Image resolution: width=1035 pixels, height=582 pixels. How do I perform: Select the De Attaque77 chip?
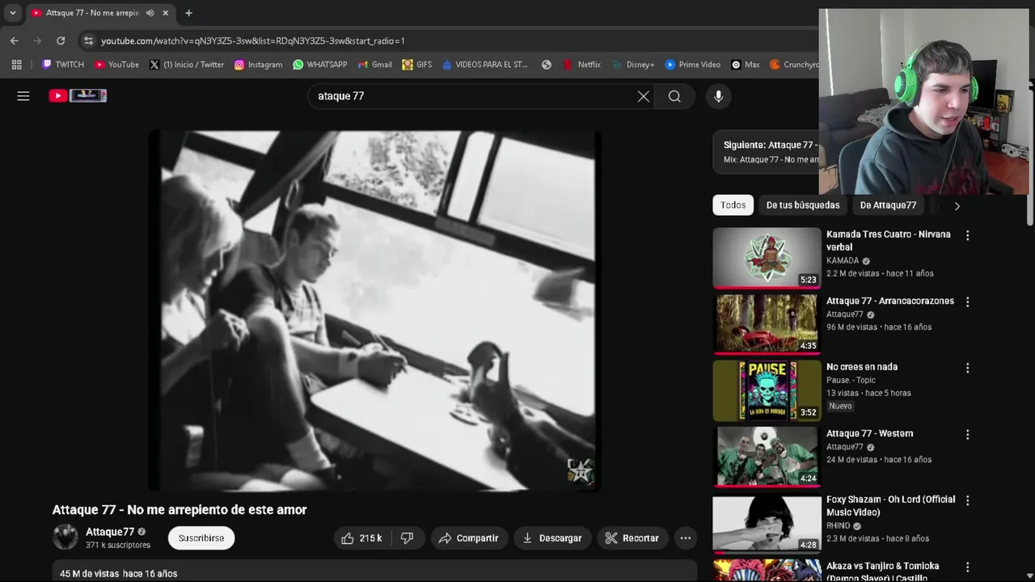(x=888, y=205)
